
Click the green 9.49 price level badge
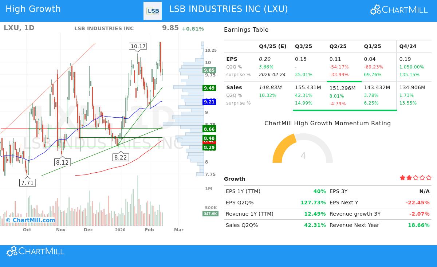[x=208, y=88]
